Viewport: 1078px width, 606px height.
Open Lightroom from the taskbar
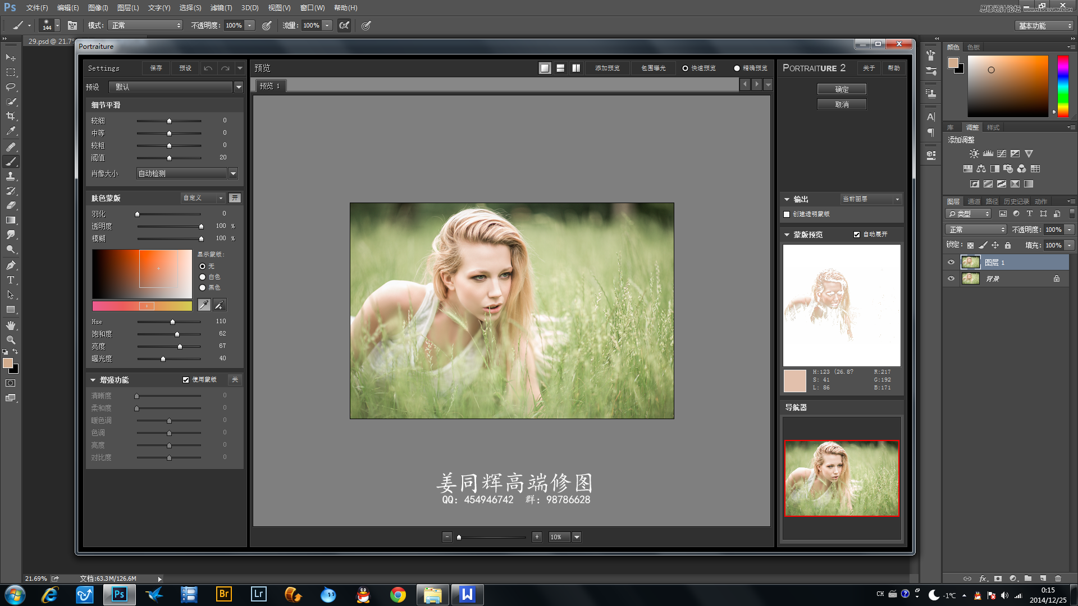(258, 594)
